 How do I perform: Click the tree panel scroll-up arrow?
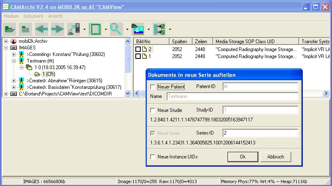click(128, 41)
